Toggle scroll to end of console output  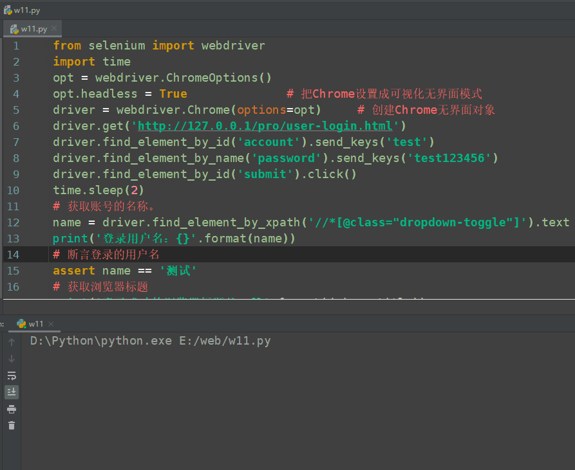pos(12,392)
